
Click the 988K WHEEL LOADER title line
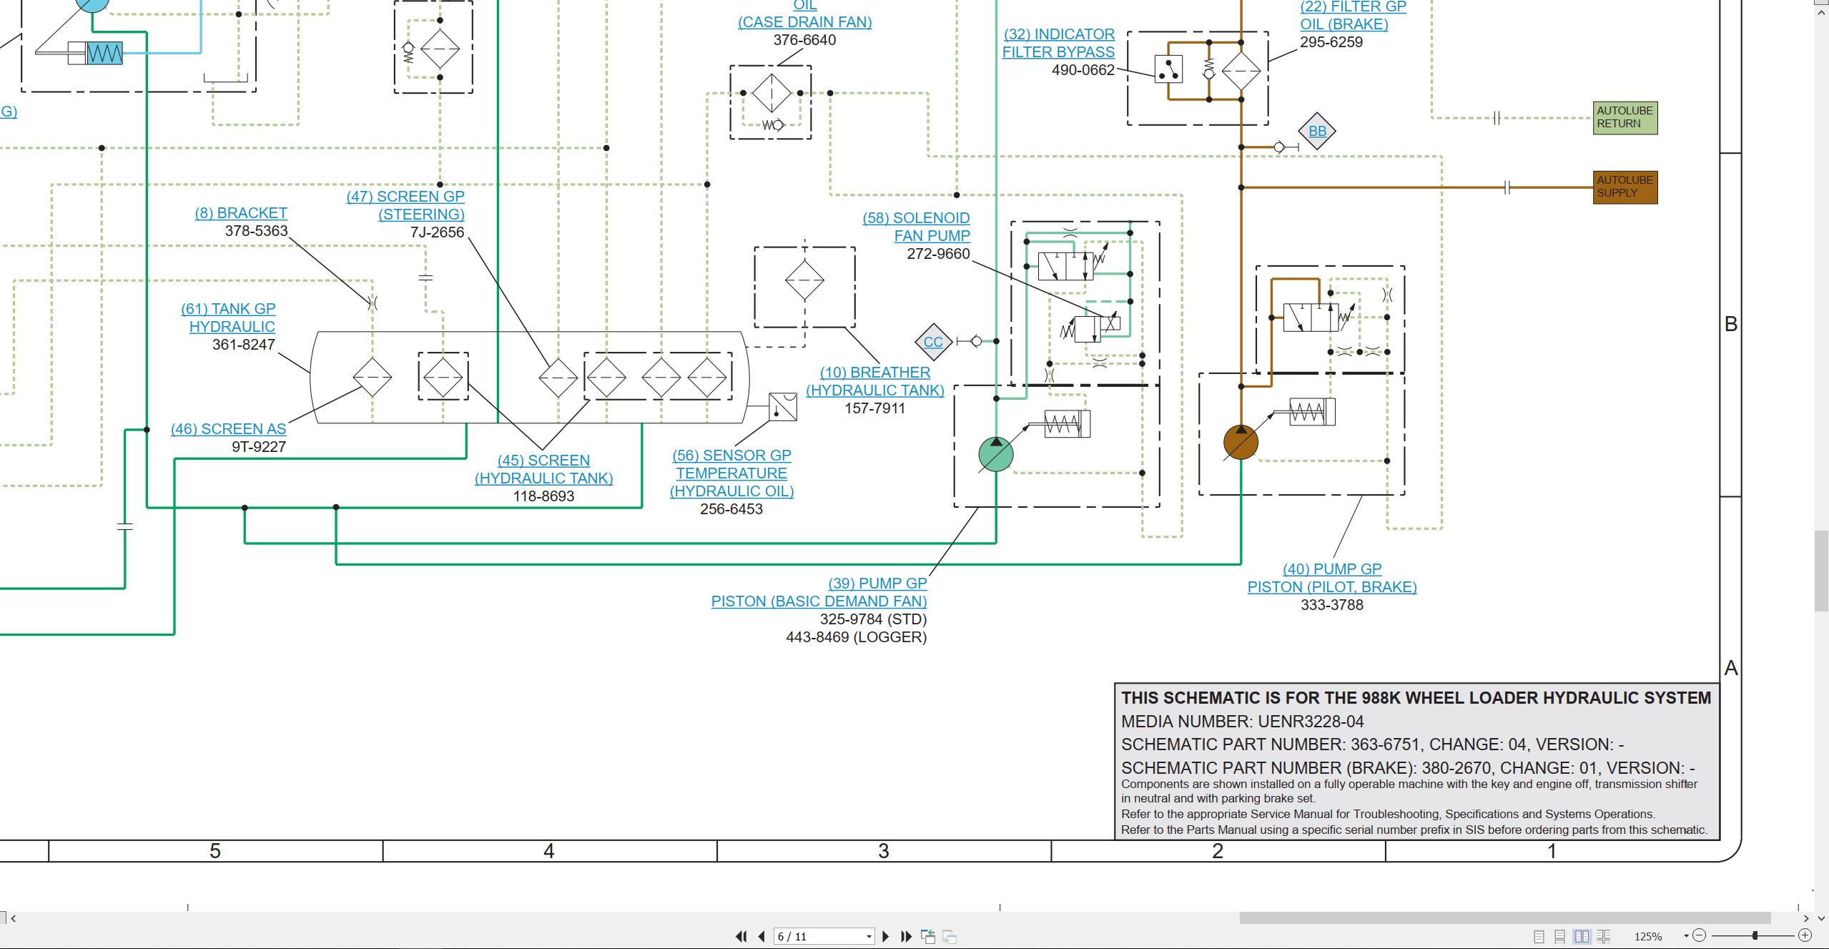[1416, 698]
